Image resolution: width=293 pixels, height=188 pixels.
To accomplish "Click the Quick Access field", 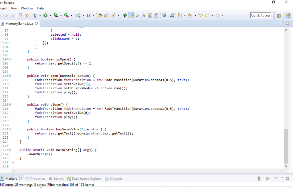I will pos(260,15).
